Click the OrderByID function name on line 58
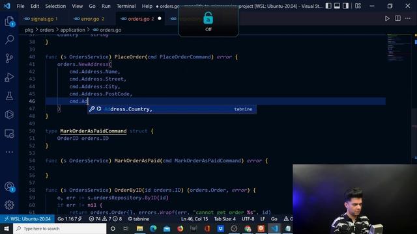 point(128,190)
